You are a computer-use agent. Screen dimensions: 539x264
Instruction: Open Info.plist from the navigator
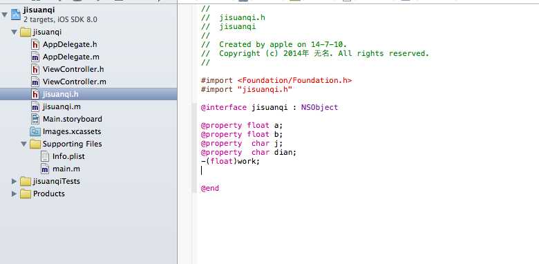pos(68,156)
